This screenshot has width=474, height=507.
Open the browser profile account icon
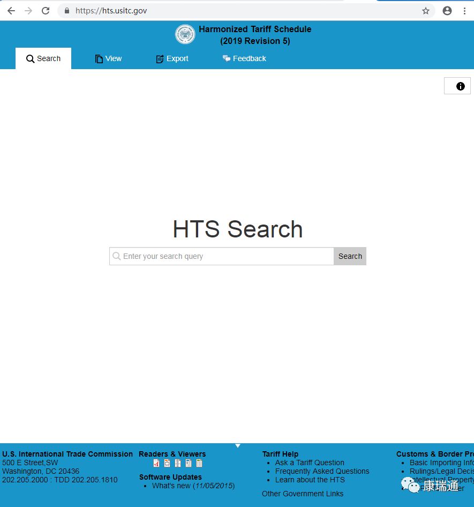coord(447,11)
